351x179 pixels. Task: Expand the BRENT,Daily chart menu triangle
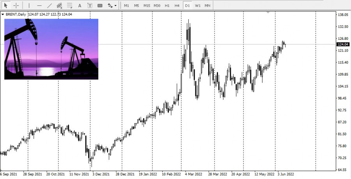(x=3, y=14)
